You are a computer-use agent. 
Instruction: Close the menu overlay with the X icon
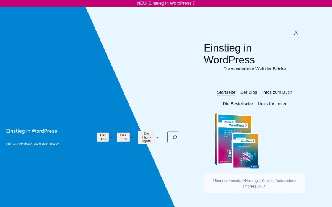296,33
